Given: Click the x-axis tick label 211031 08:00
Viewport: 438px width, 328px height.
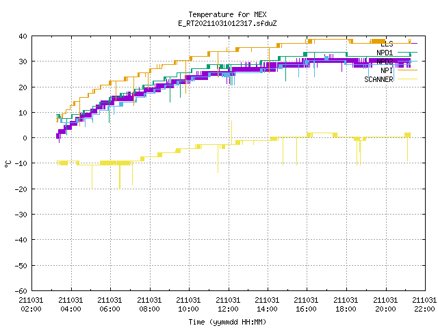Looking at the screenshot, I should click(149, 305).
